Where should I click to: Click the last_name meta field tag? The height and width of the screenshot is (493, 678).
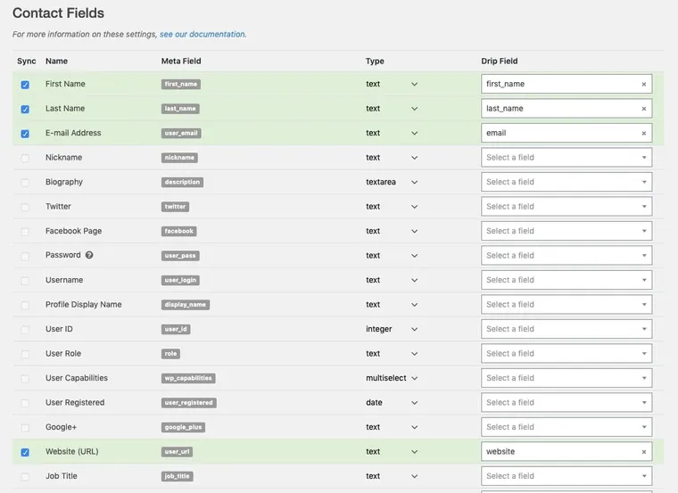[180, 109]
